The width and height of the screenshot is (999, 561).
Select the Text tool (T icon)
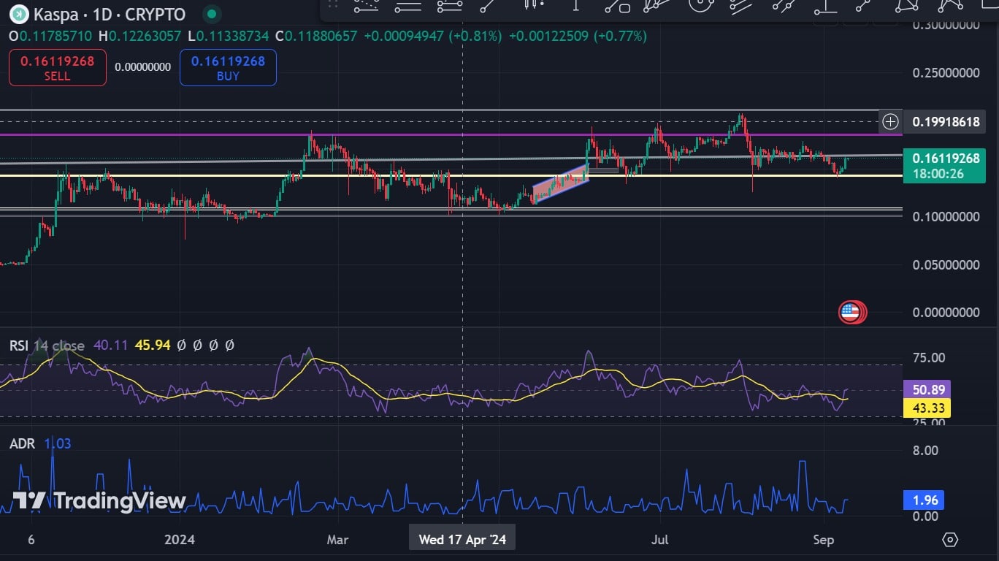coord(576,4)
